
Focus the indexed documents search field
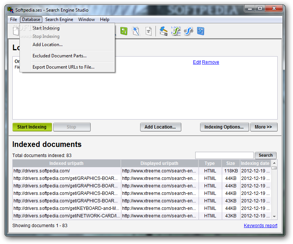pyautogui.click(x=224, y=155)
